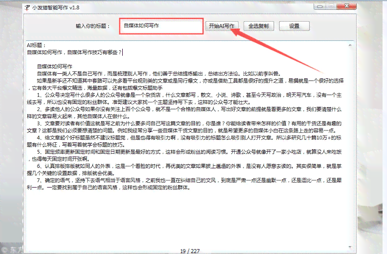The image size is (387, 254).
Task: Click point 7 about 确定的语气
Action: click(184, 184)
